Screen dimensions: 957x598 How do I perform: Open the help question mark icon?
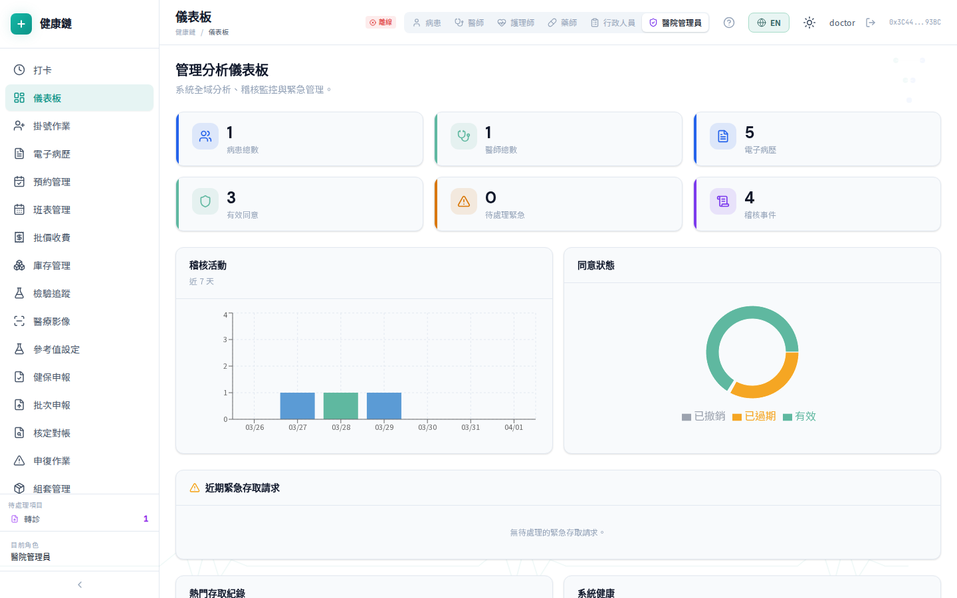729,23
